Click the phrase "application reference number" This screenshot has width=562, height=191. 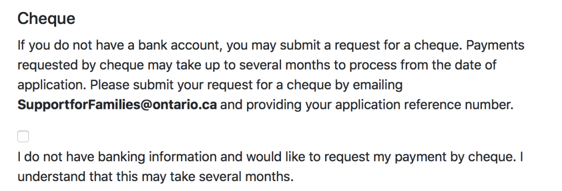pyautogui.click(x=423, y=105)
